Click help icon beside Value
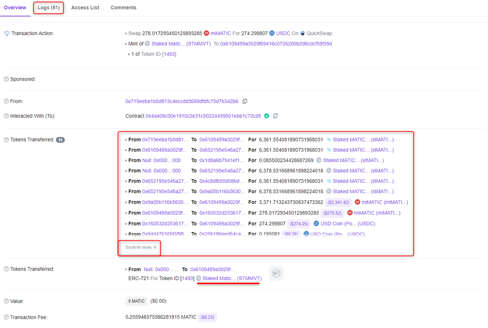This screenshot has height=328, width=488. [6, 301]
